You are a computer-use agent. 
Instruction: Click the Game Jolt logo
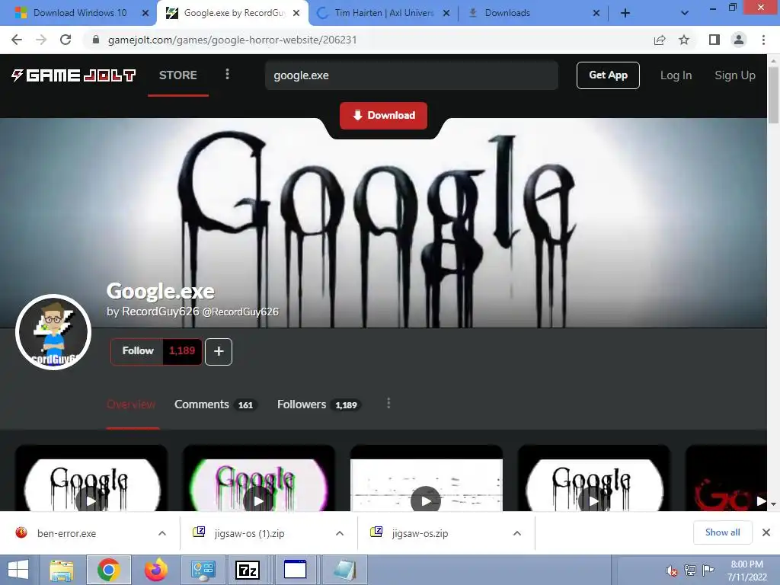73,75
